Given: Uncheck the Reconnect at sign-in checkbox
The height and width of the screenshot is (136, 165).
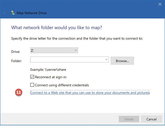Looking at the screenshot, I should tap(32, 77).
